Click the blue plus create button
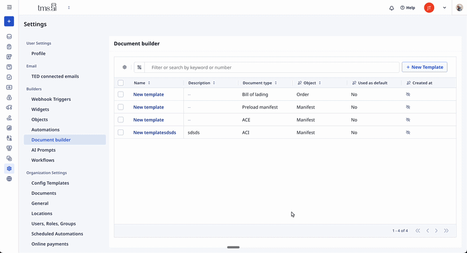This screenshot has width=467, height=253. tap(9, 22)
